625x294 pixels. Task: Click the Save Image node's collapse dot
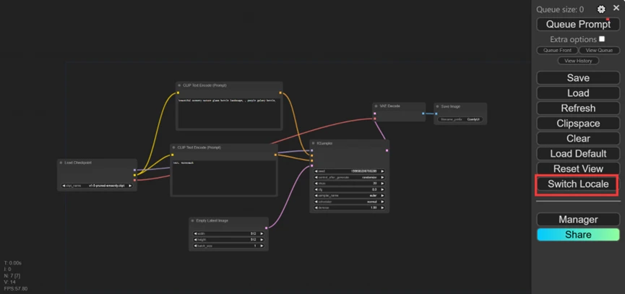(437, 106)
